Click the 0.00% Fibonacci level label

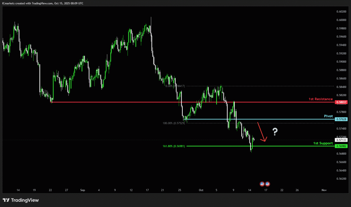tap(175, 86)
